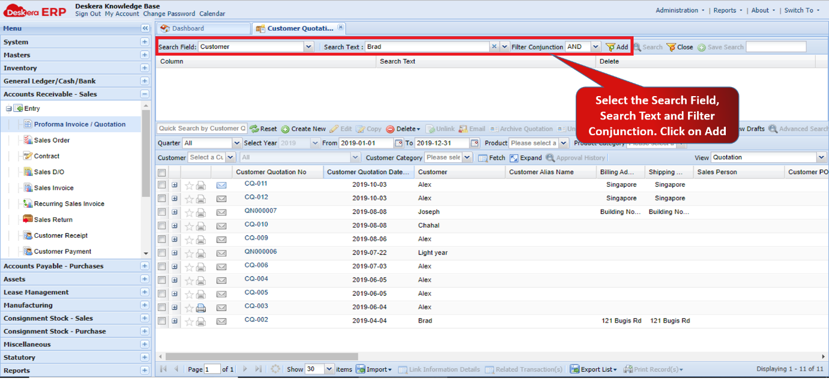This screenshot has width=829, height=379.
Task: Expand the Inventory menu section
Action: [x=145, y=68]
